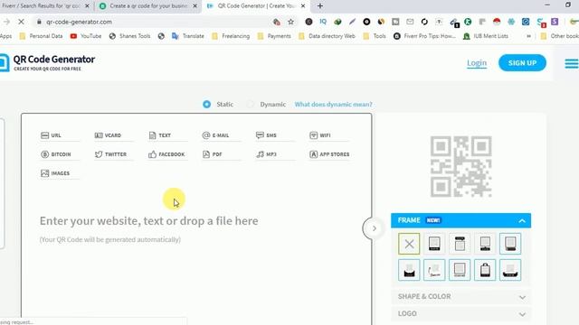Switch to the Fiverr Search Results tab

[41, 6]
